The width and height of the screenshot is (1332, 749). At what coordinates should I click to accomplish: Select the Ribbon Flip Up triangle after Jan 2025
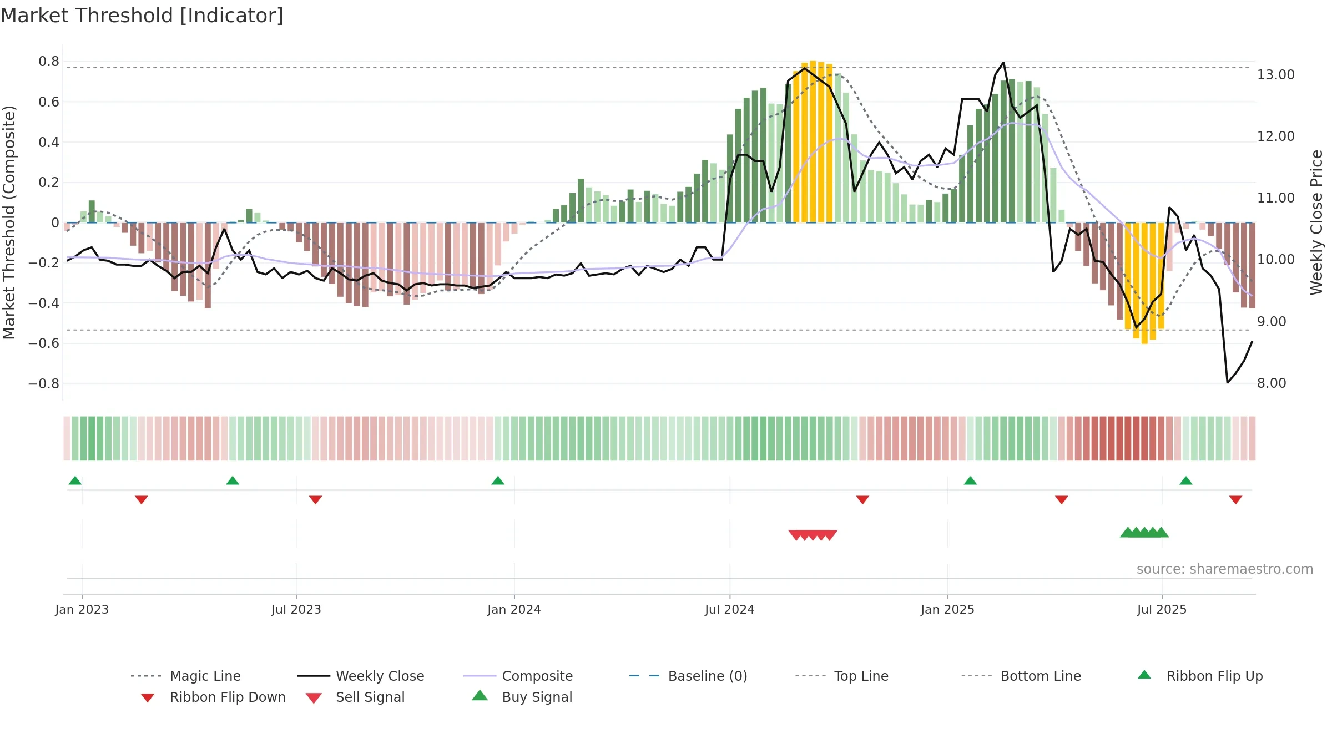click(x=970, y=480)
